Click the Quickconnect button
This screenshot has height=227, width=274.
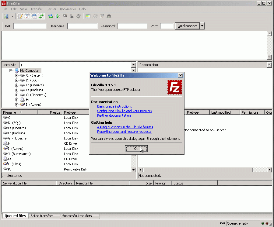[187, 26]
